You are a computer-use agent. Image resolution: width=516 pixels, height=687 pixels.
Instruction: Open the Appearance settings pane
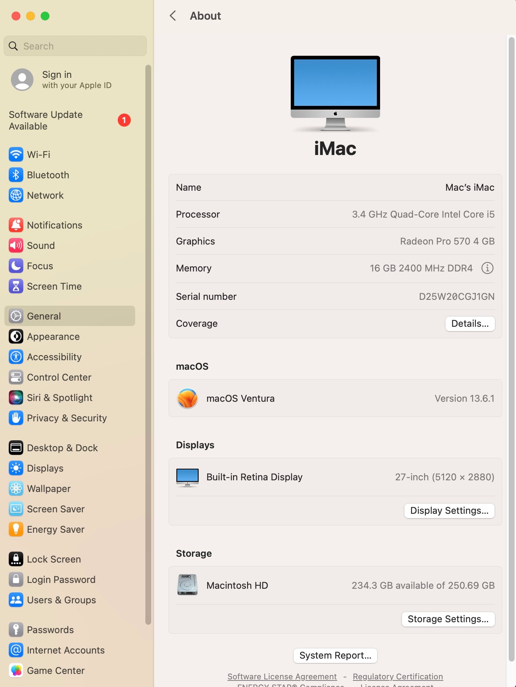pyautogui.click(x=53, y=337)
